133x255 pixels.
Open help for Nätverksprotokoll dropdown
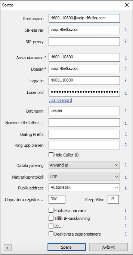(x=126, y=176)
